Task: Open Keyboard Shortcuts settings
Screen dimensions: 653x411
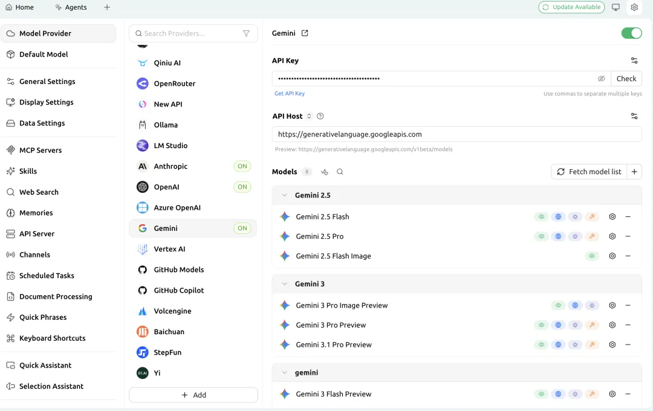Action: (x=58, y=338)
